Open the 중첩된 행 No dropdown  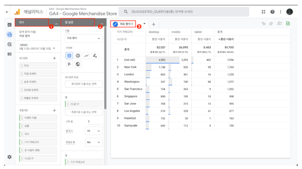click(x=93, y=142)
